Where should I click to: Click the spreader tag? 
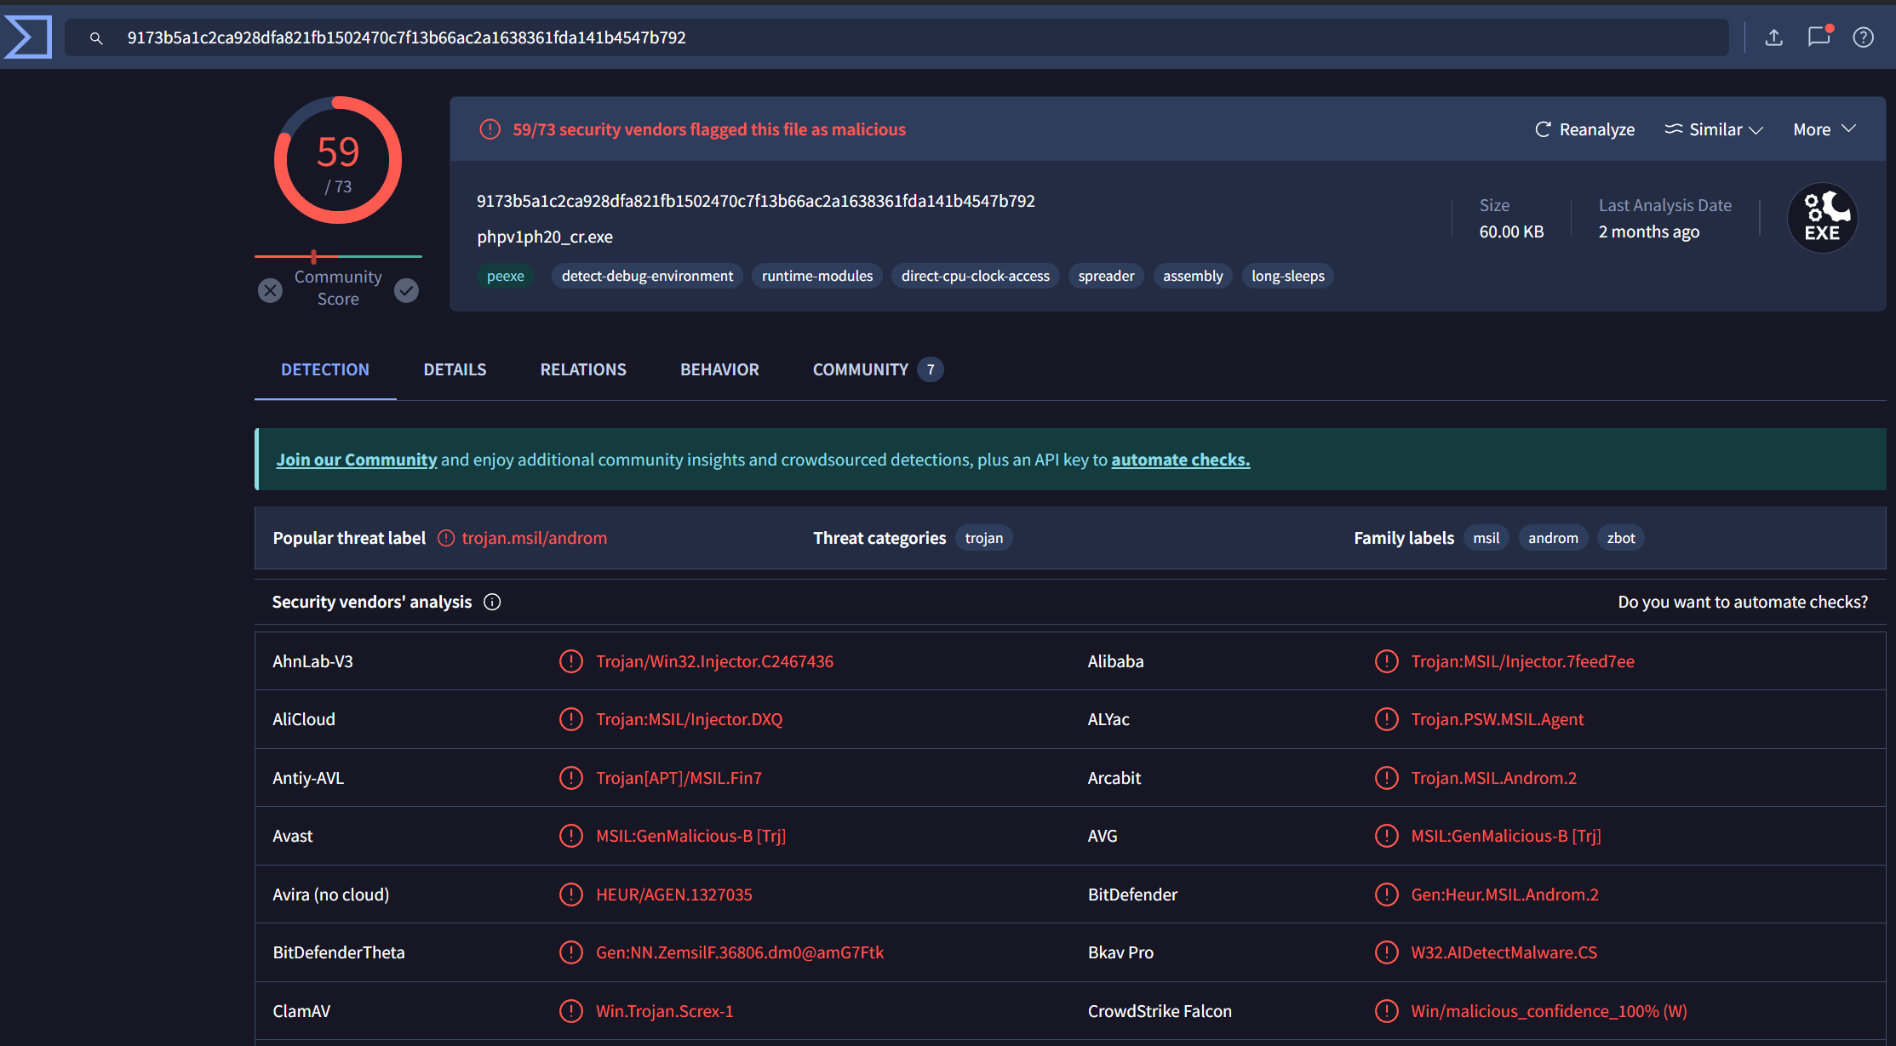point(1106,276)
